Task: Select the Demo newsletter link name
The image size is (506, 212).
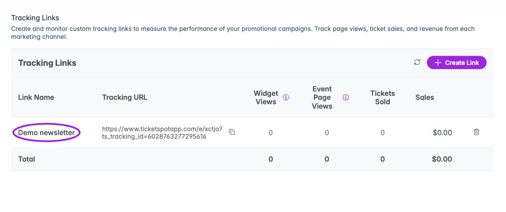Action: pyautogui.click(x=46, y=132)
